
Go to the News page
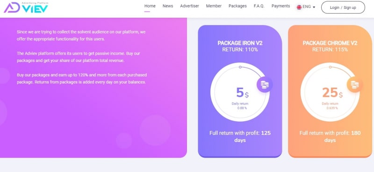pos(168,6)
